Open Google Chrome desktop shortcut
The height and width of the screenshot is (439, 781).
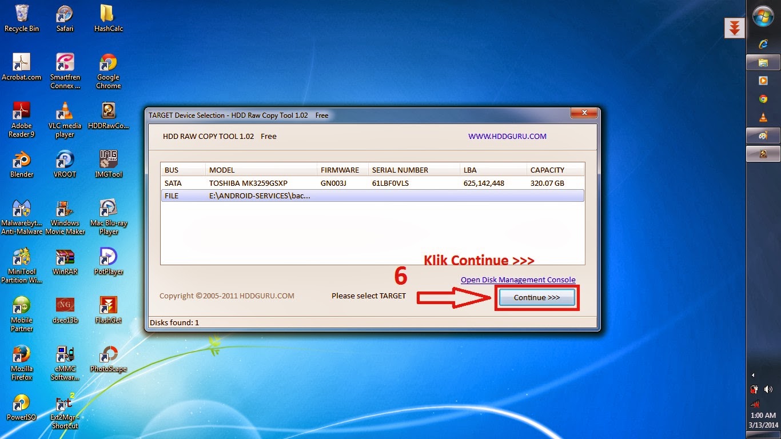pyautogui.click(x=108, y=71)
